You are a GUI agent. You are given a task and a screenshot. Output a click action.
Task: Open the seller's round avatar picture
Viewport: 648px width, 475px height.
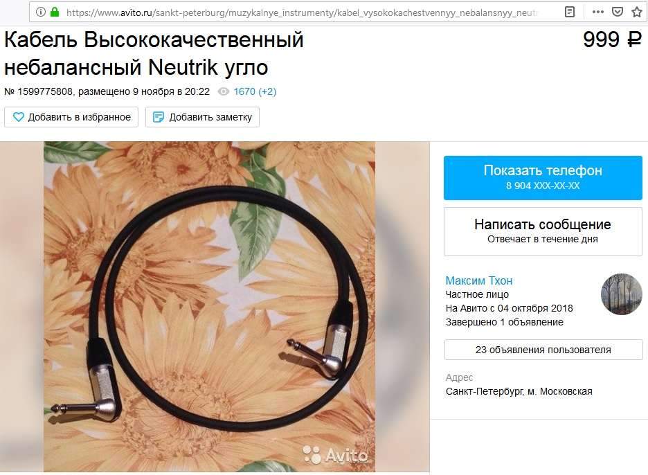pyautogui.click(x=621, y=294)
